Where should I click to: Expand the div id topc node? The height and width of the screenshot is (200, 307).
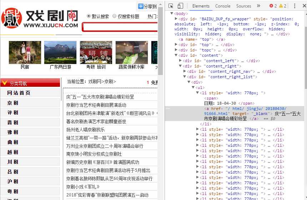(x=176, y=50)
